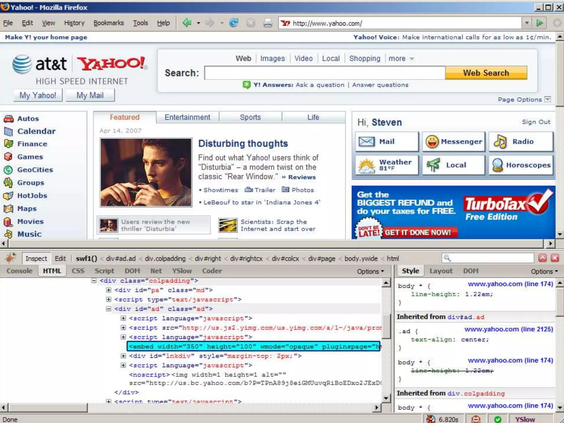
Task: Expand the div id lnkdiv node
Action: pos(123,356)
